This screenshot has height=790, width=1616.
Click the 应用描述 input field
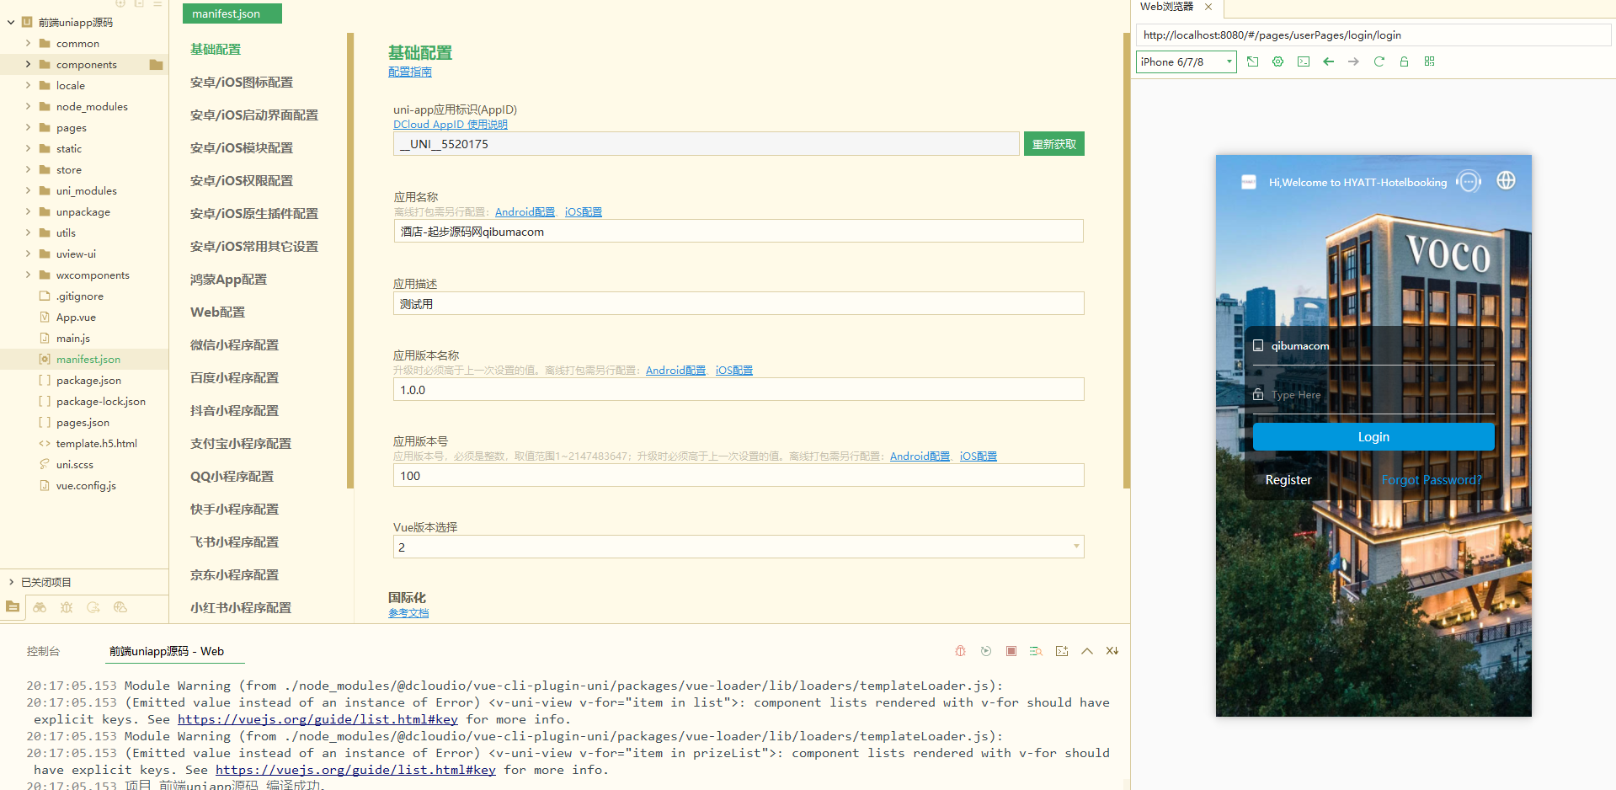click(738, 304)
